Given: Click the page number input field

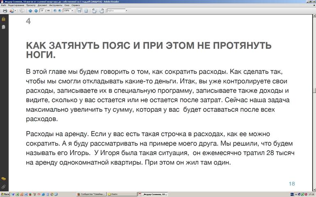Looking at the screenshot, I should point(42,11).
